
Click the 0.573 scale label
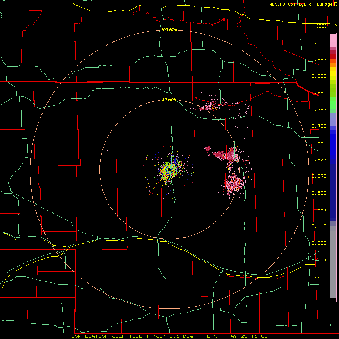(x=319, y=176)
